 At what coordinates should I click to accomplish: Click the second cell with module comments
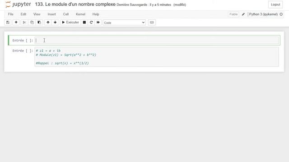pyautogui.click(x=157, y=57)
